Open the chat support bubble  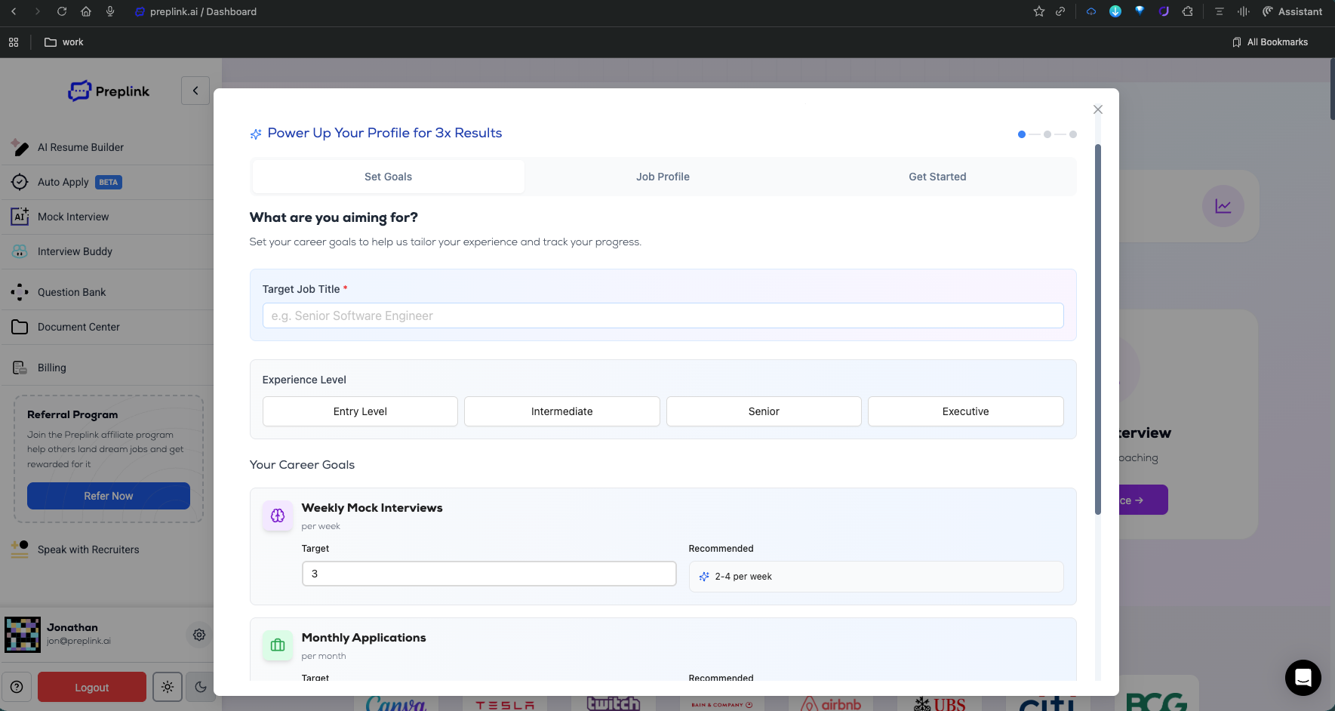(1303, 678)
